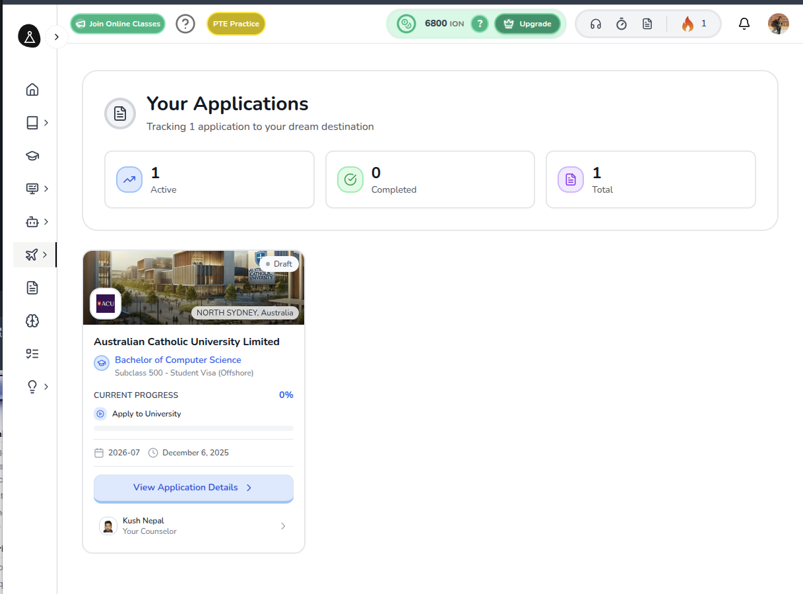803x594 pixels.
Task: Click the headphones icon in top bar
Action: pos(596,24)
